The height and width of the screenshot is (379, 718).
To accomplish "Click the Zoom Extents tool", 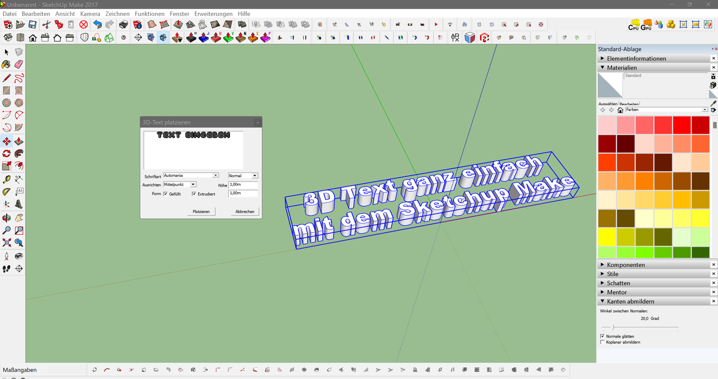I will (x=6, y=243).
